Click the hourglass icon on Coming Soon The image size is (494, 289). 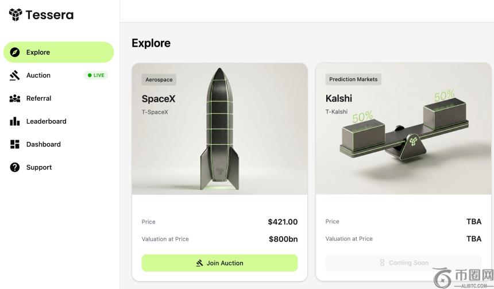coord(382,263)
